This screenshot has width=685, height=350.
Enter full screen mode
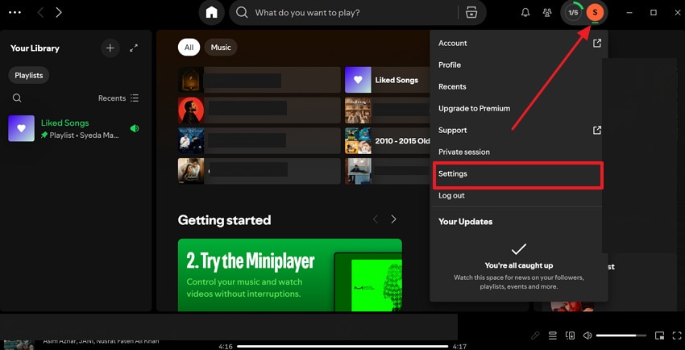coord(677,335)
